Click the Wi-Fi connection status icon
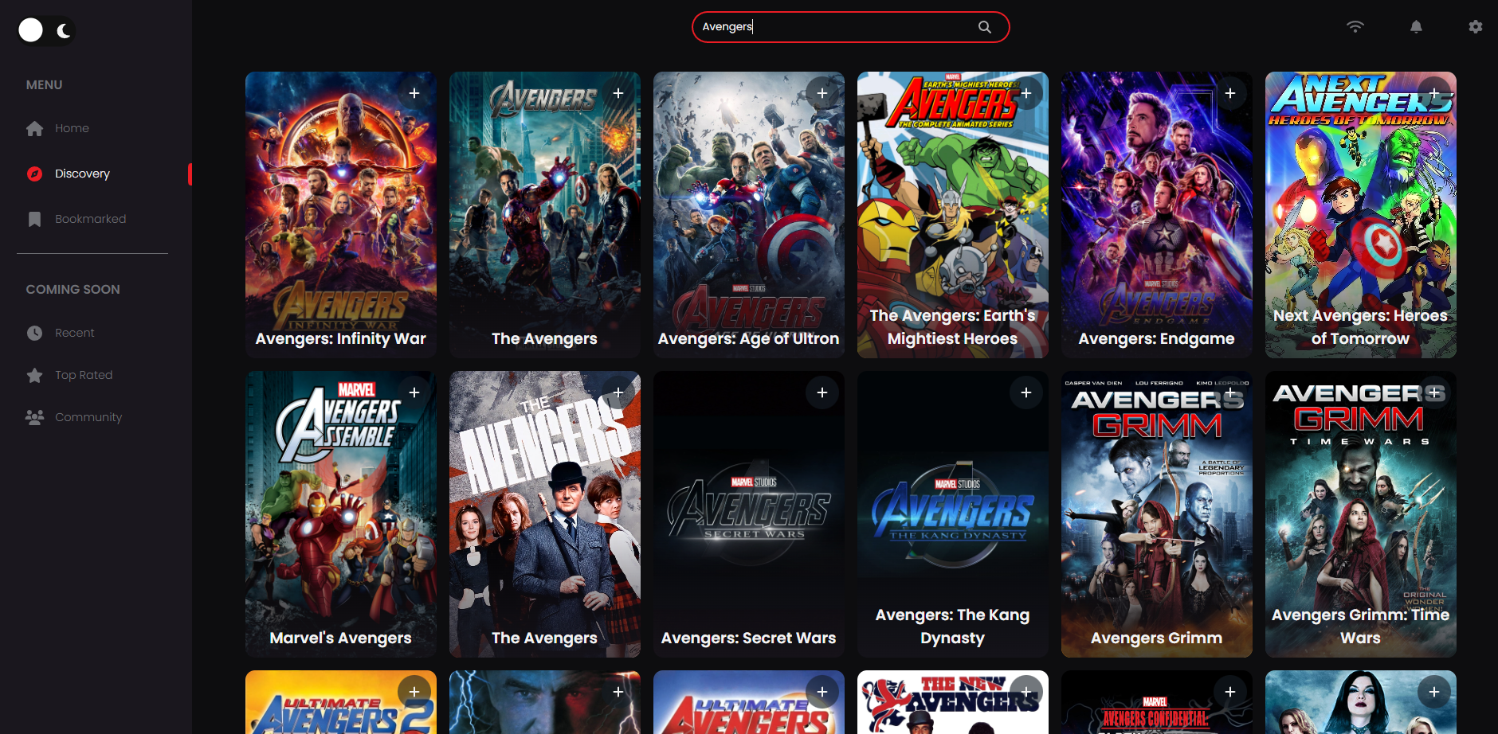 1355,27
